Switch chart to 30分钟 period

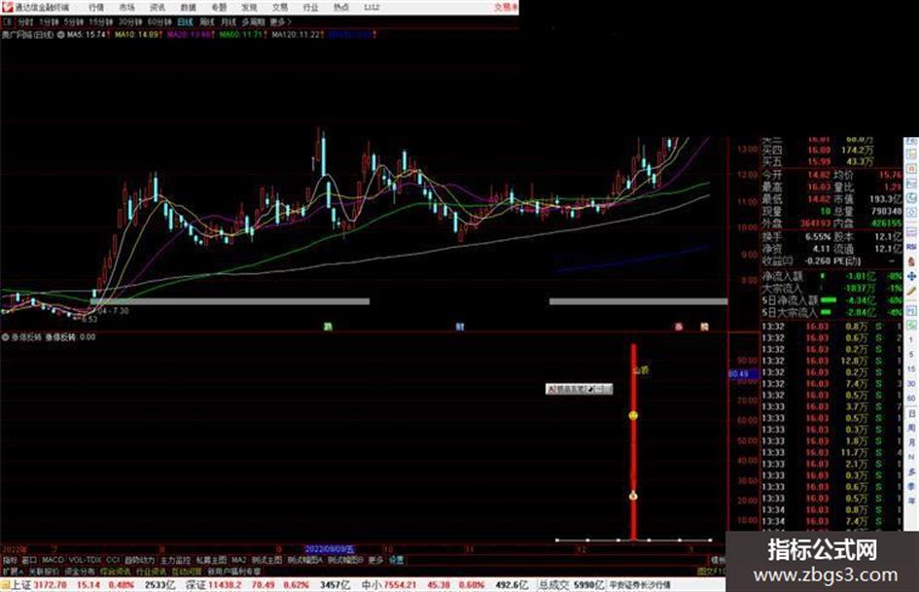(130, 22)
